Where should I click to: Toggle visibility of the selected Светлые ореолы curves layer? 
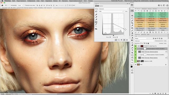click(135, 49)
